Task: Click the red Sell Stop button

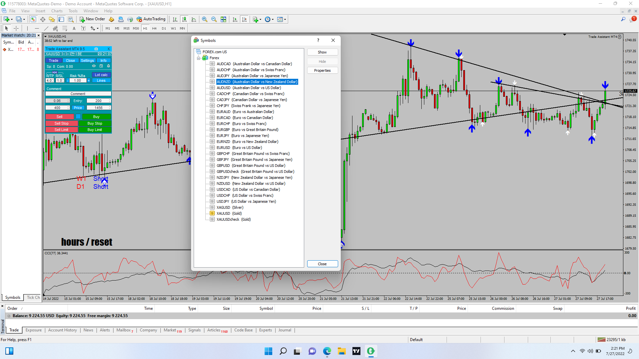Action: pos(61,123)
